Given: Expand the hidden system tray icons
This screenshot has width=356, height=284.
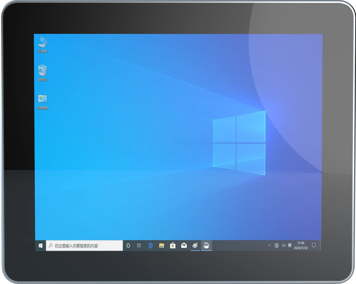Looking at the screenshot, I should tap(269, 245).
